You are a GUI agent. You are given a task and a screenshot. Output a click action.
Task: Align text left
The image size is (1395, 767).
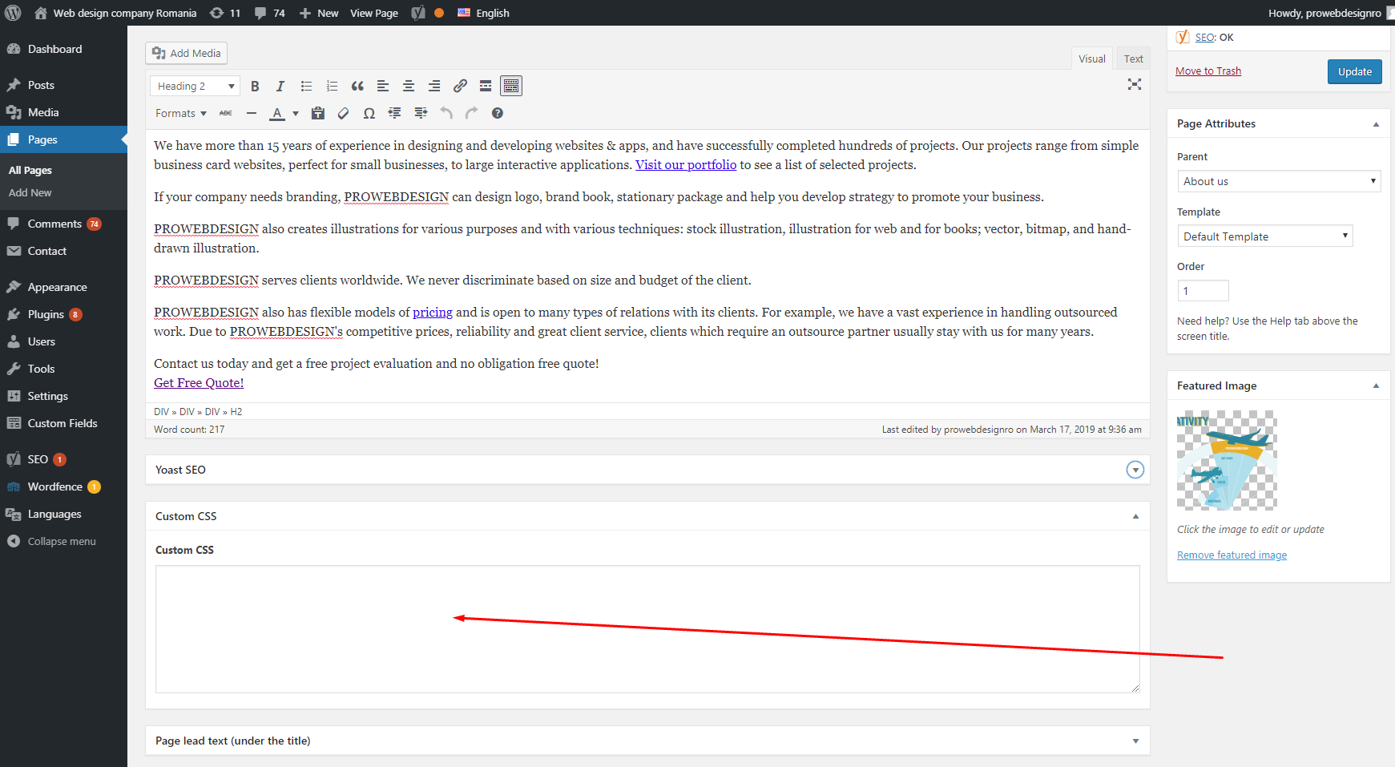tap(383, 86)
